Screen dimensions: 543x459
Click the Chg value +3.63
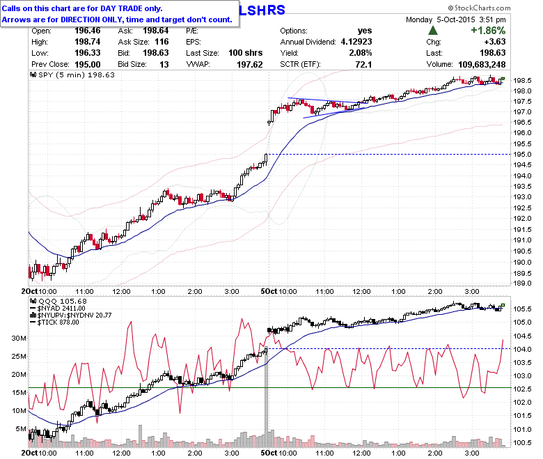[495, 42]
